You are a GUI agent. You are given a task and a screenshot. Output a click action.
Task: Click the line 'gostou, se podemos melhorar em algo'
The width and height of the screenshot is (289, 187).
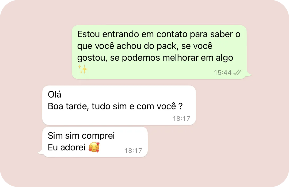point(155,58)
